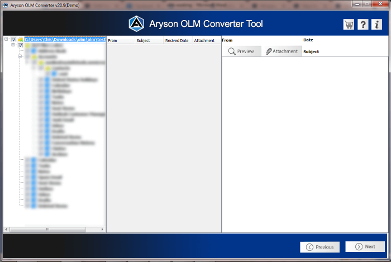This screenshot has width=391, height=262.
Task: Click the Aryson OLM Converter Tool heading
Action: pos(206,24)
